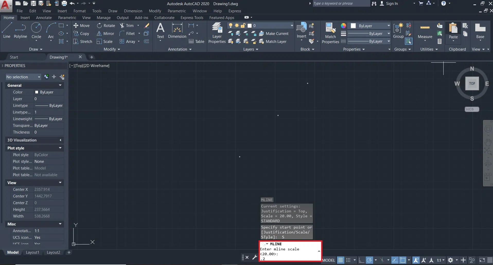Image resolution: width=493 pixels, height=265 pixels.
Task: Select the Circle tool
Action: pyautogui.click(x=36, y=30)
